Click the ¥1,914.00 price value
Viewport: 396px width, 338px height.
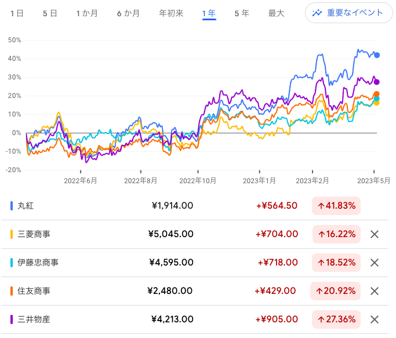(173, 206)
